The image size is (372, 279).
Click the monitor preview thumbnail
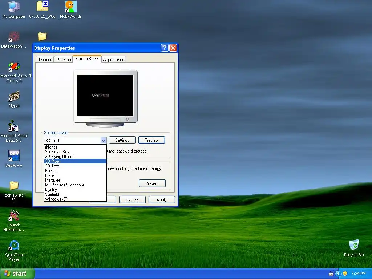(x=105, y=98)
